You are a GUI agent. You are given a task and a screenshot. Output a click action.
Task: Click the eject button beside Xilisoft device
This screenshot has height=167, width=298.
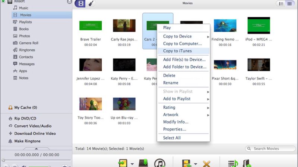69,2
